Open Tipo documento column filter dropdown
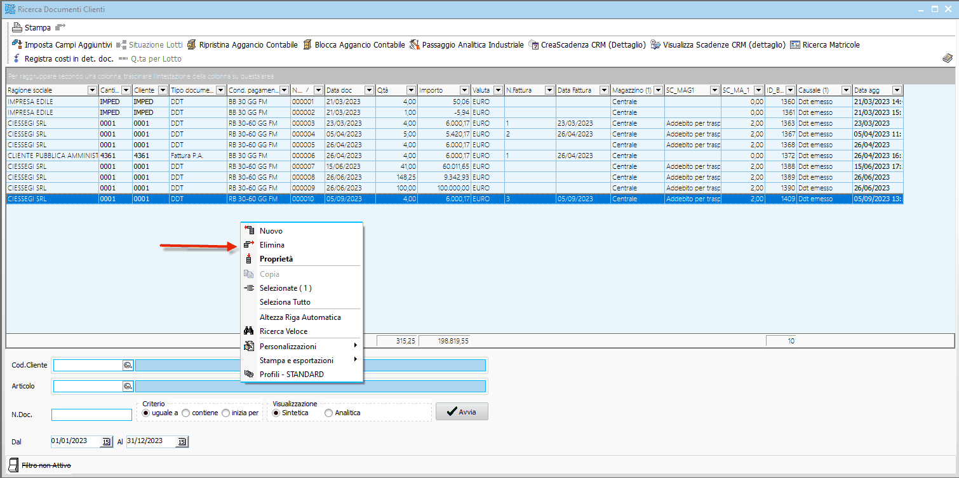Viewport: 959px width, 478px height. [x=220, y=90]
